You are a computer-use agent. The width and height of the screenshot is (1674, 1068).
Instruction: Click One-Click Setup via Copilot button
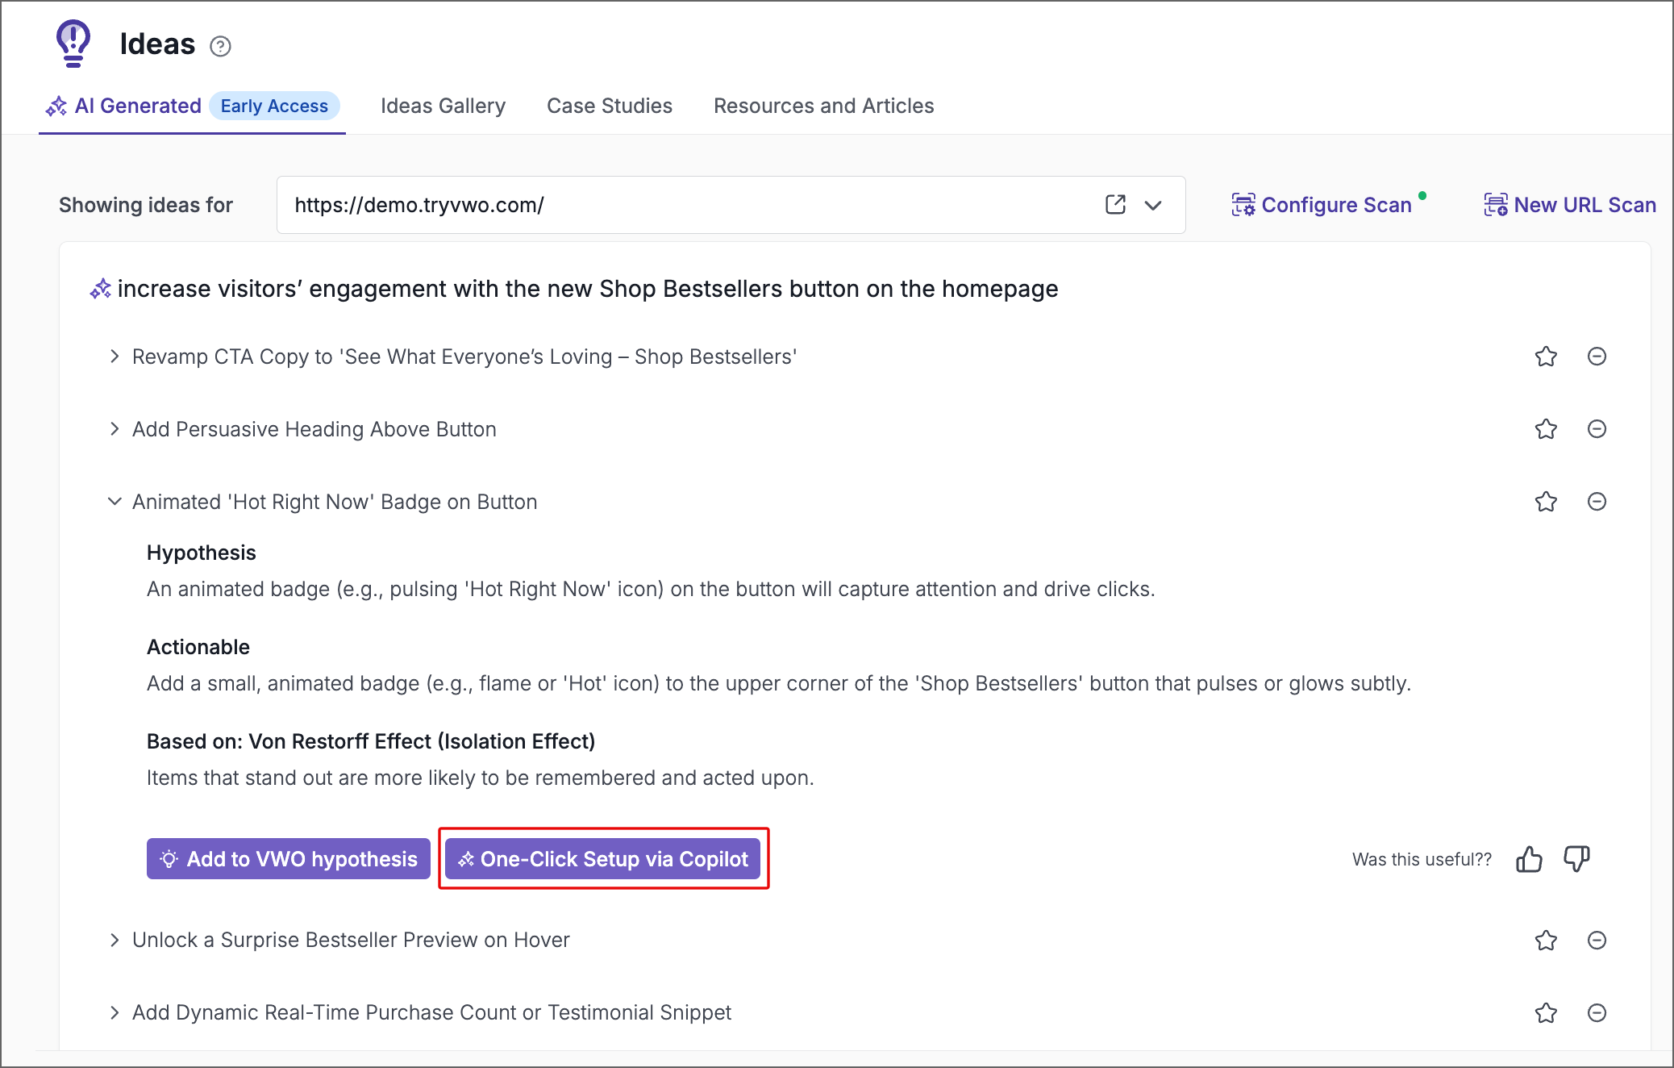click(602, 859)
